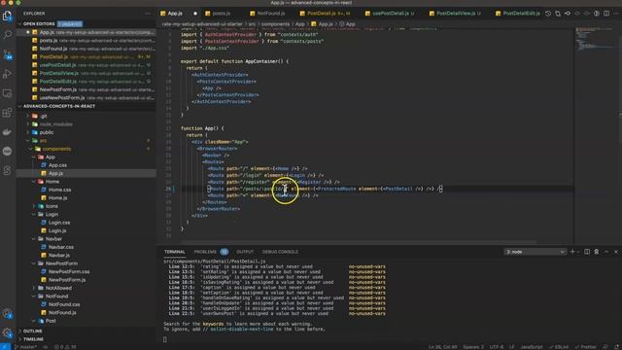The height and width of the screenshot is (350, 622).
Task: Open the Extensions view icon
Action: pos(7,113)
